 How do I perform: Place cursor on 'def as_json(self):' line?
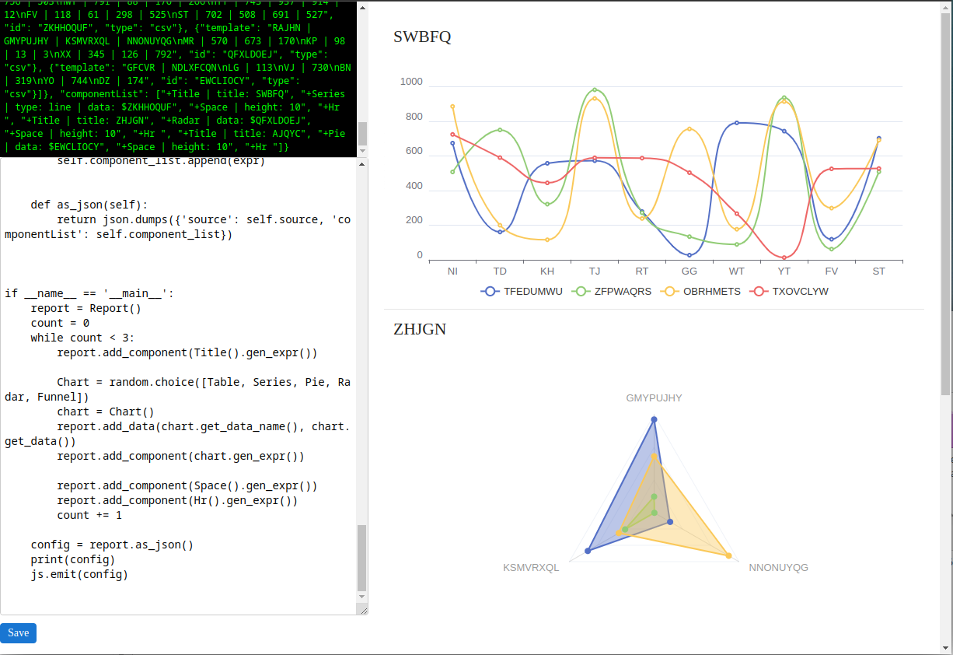point(89,205)
